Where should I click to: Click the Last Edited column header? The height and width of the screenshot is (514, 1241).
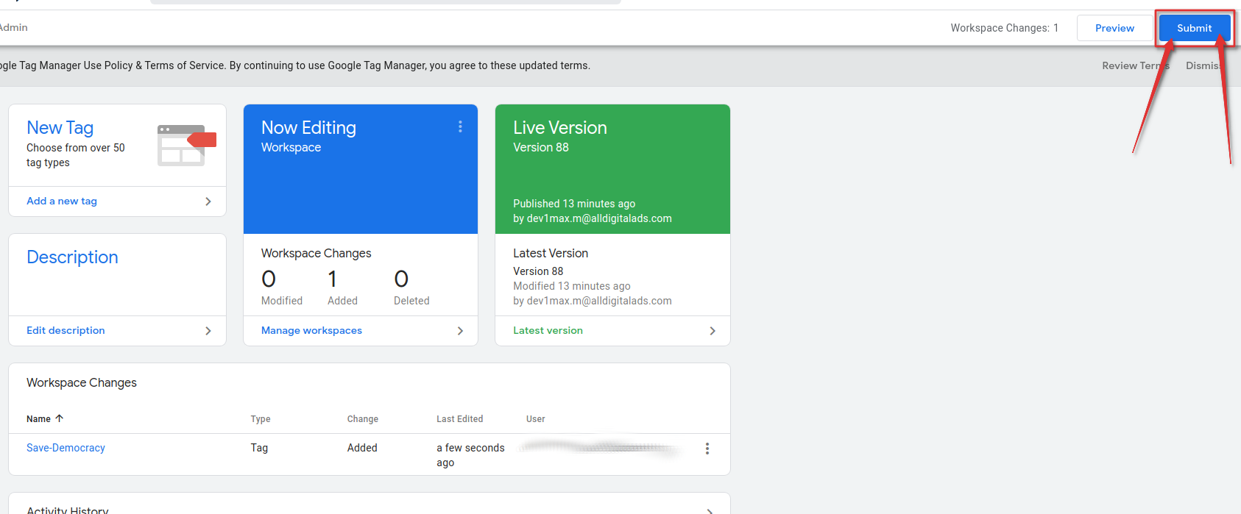[x=460, y=419]
